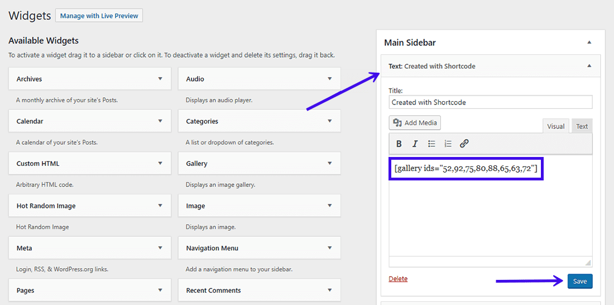Insert a numbered list
This screenshot has height=305, width=614.
click(x=448, y=144)
